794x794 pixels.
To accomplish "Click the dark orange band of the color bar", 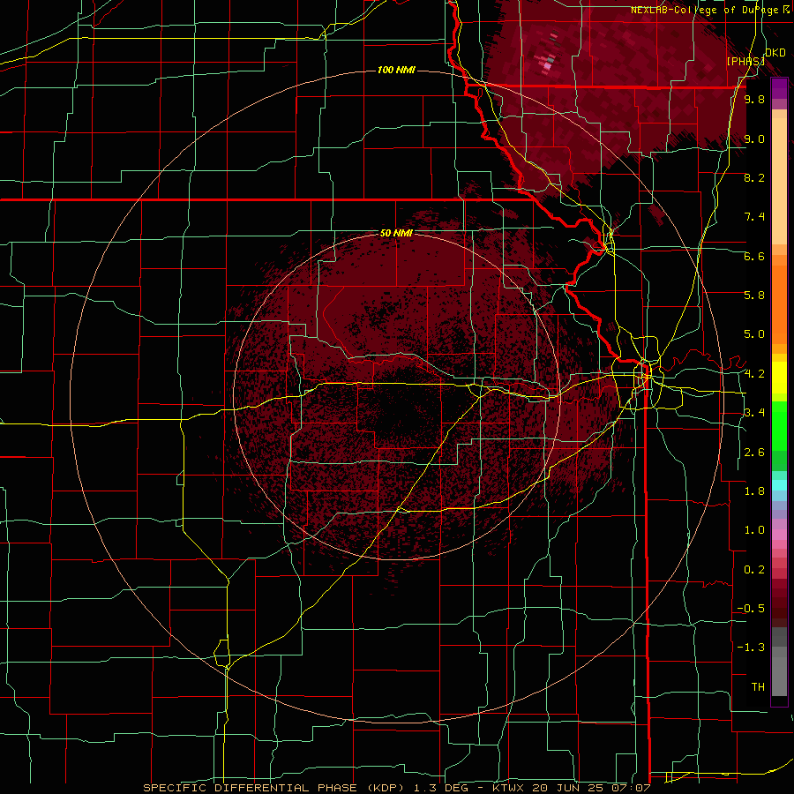I will (x=779, y=305).
